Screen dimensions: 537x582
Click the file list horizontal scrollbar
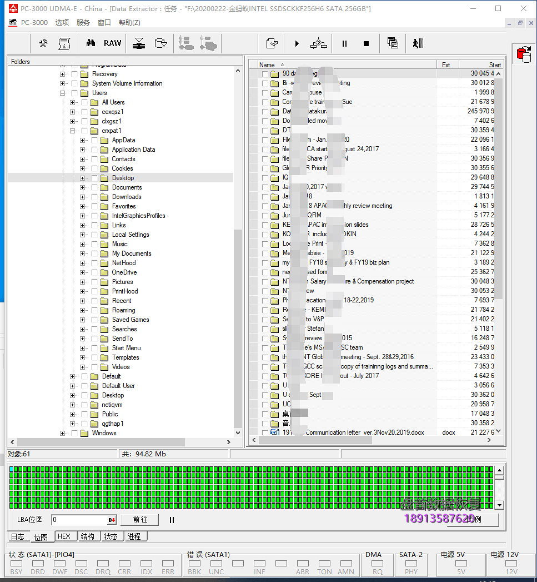pyautogui.click(x=315, y=440)
